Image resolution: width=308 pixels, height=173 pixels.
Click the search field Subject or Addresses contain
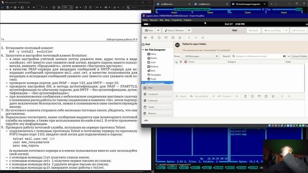[x=258, y=56]
